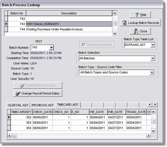Click the User Security value 10

pos(32,79)
